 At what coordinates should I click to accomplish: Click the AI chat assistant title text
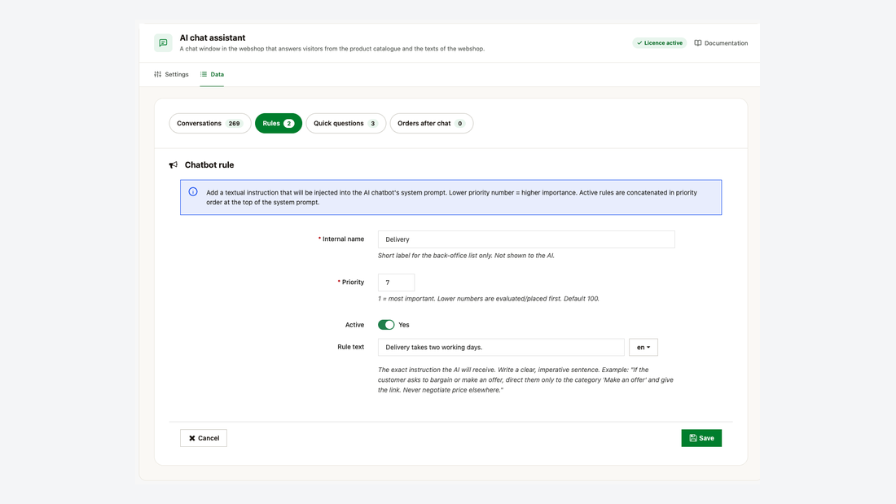coord(213,37)
